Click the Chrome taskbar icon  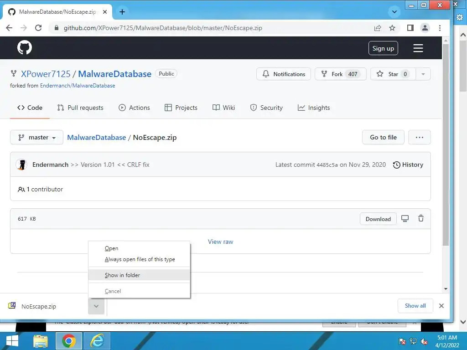(69, 341)
